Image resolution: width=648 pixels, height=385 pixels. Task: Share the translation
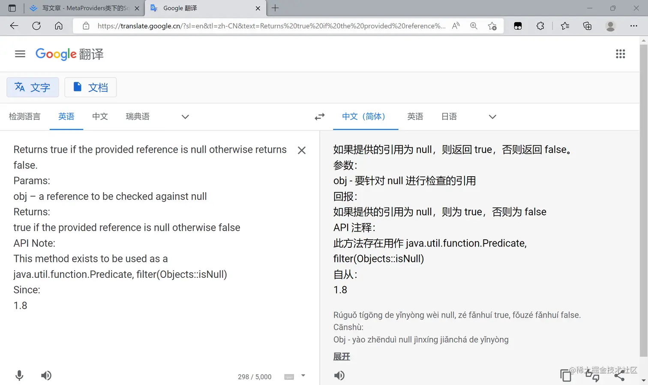619,376
